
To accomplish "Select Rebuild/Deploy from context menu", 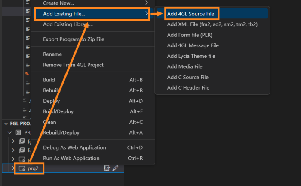I will 61,132.
